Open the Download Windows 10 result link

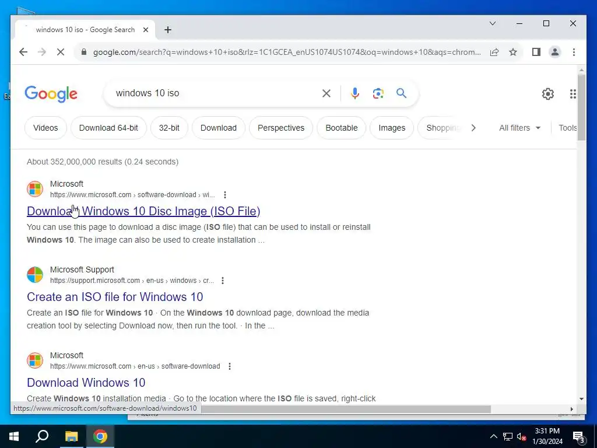click(86, 383)
